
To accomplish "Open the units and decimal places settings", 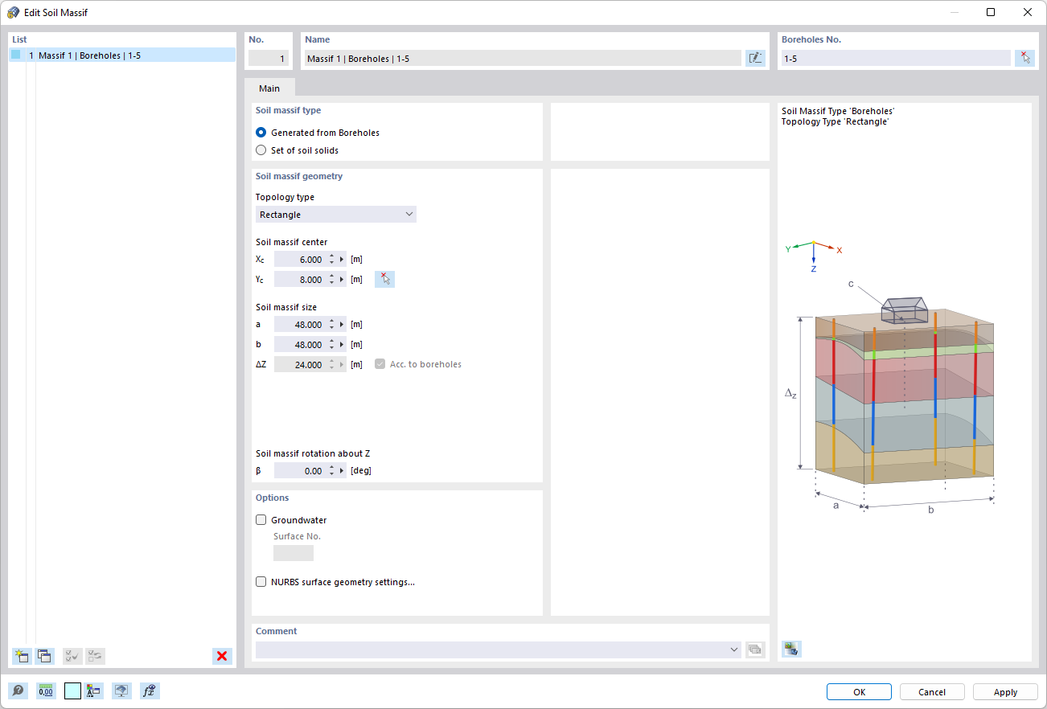I will tap(46, 691).
